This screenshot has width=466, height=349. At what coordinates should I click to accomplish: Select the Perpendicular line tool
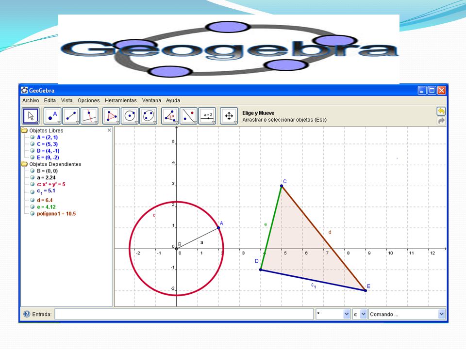coord(89,116)
